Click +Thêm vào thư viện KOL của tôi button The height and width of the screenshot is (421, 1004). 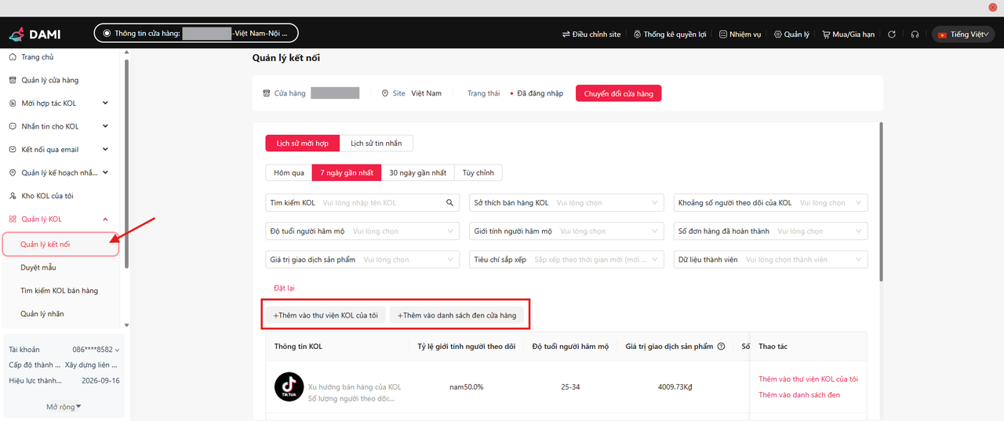325,315
